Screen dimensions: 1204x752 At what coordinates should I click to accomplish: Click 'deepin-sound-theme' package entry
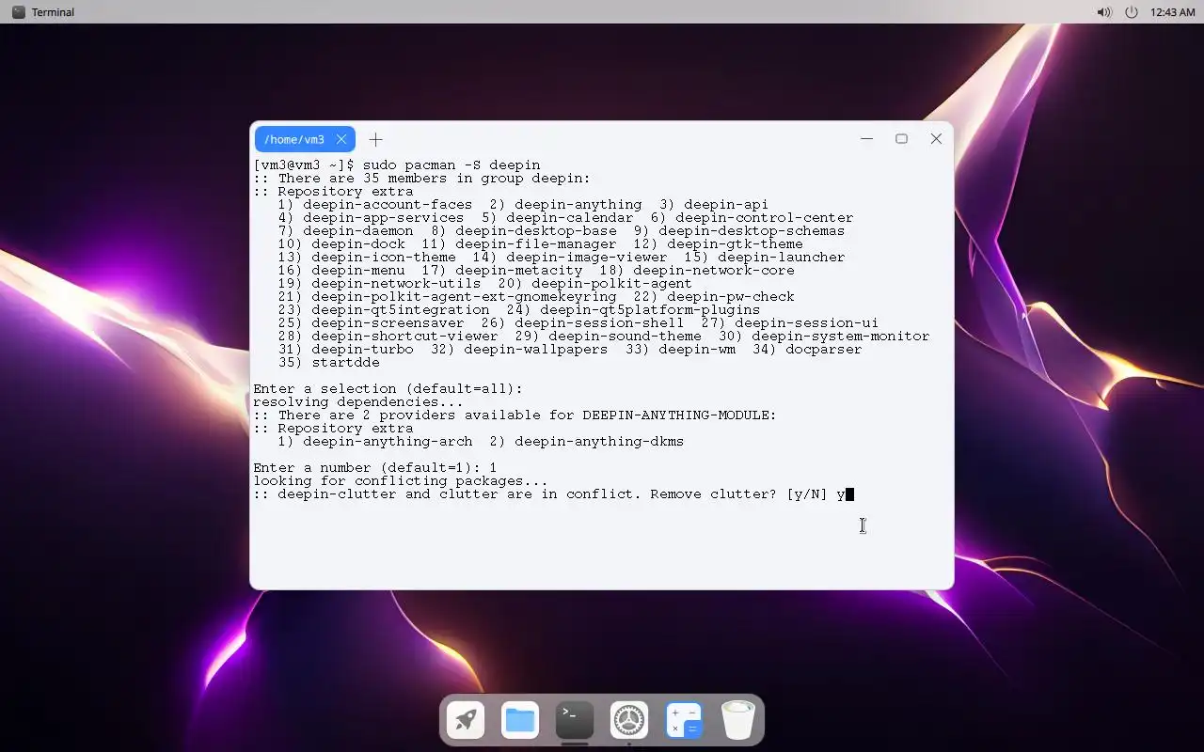[625, 336]
